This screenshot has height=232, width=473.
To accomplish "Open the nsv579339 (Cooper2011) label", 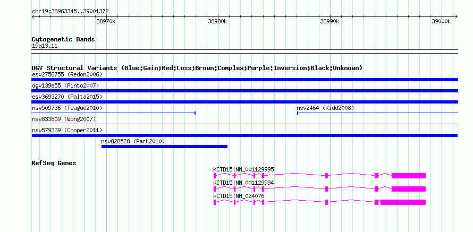I will pyautogui.click(x=67, y=130).
